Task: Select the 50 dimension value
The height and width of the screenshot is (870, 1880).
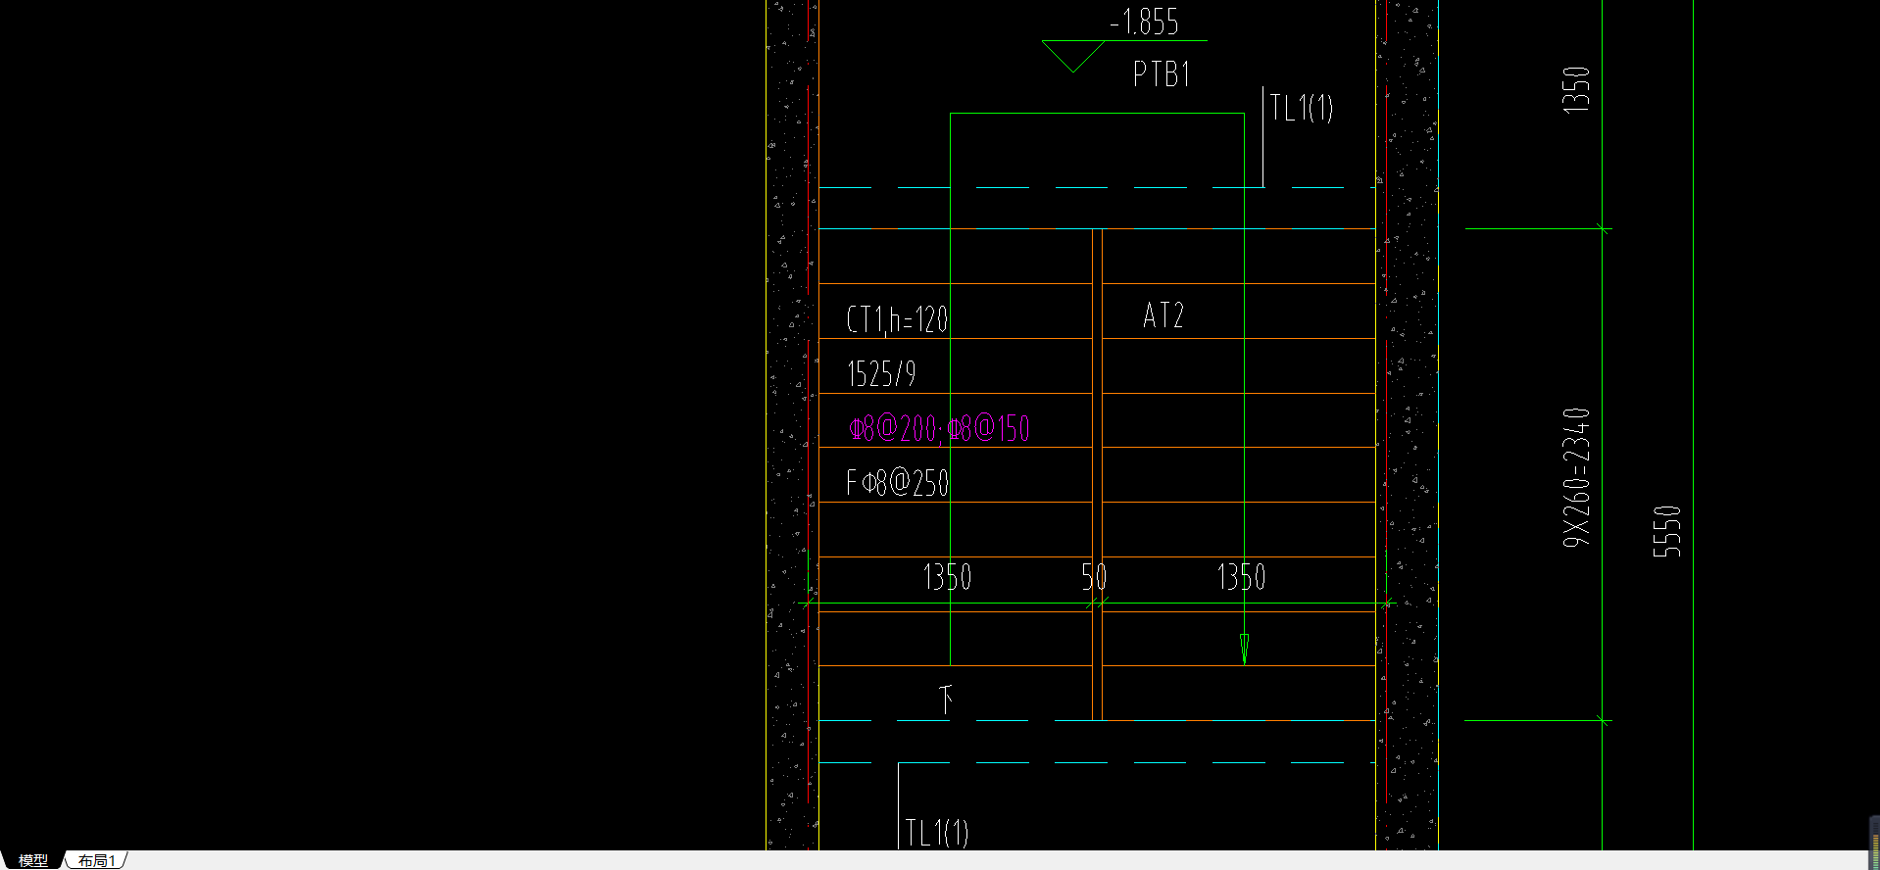Action: (x=1094, y=577)
